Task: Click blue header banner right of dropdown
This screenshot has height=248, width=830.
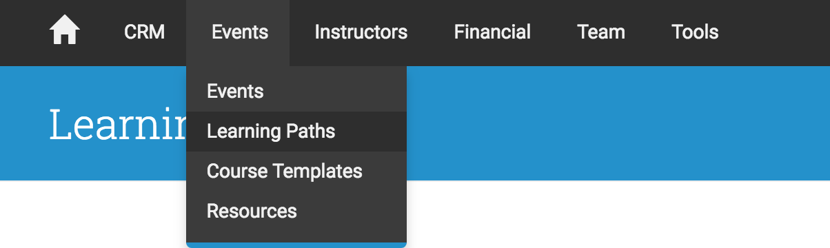Action: tap(618, 123)
